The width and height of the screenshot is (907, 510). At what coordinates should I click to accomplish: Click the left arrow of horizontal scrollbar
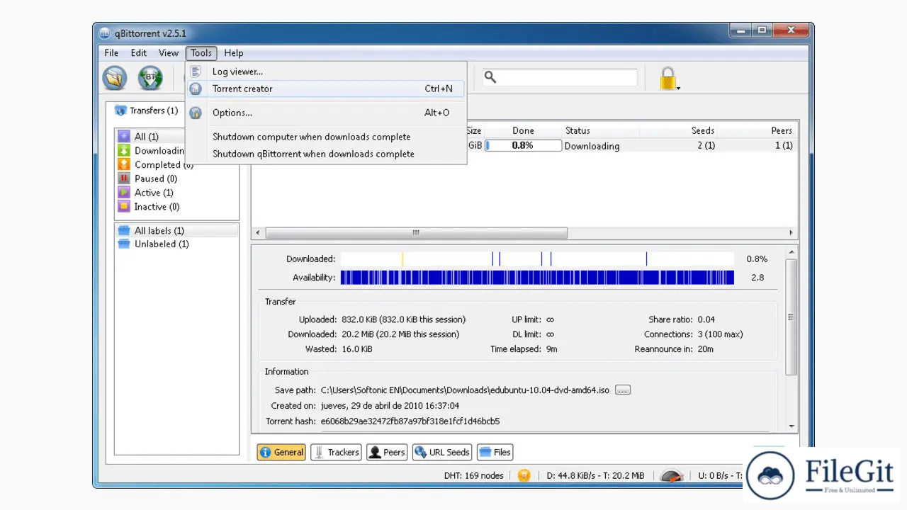click(x=258, y=233)
